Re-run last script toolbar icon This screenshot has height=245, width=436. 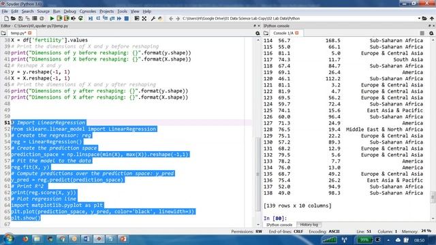(80, 18)
